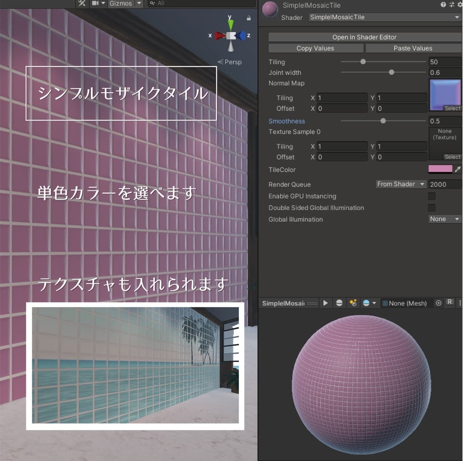
Task: Play the material preview animation
Action: [x=325, y=303]
